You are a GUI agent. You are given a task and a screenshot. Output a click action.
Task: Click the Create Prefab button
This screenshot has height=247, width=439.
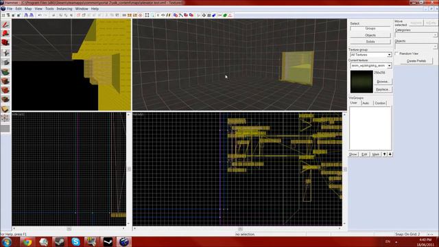click(416, 61)
